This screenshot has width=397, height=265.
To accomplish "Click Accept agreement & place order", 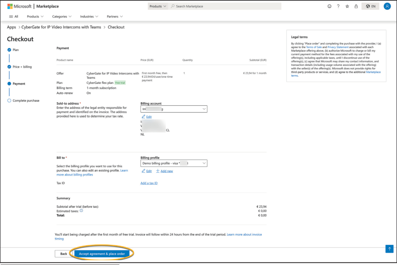I will pos(102,254).
